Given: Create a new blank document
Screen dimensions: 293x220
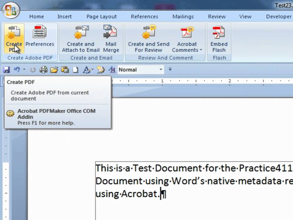Looking at the screenshot, I should 75,70.
